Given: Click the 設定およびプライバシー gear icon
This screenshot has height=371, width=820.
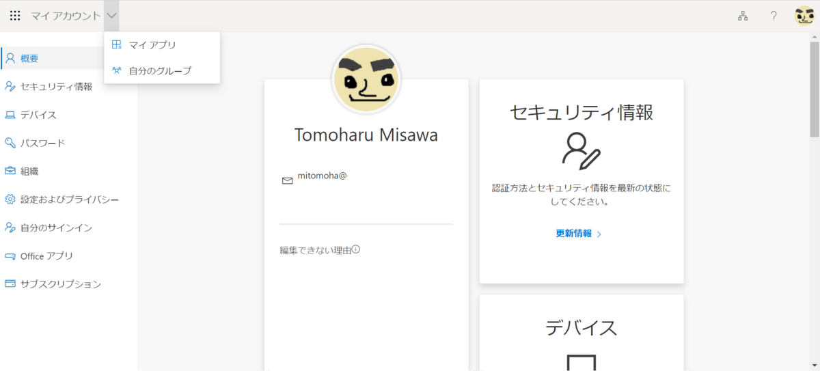Looking at the screenshot, I should pos(10,200).
